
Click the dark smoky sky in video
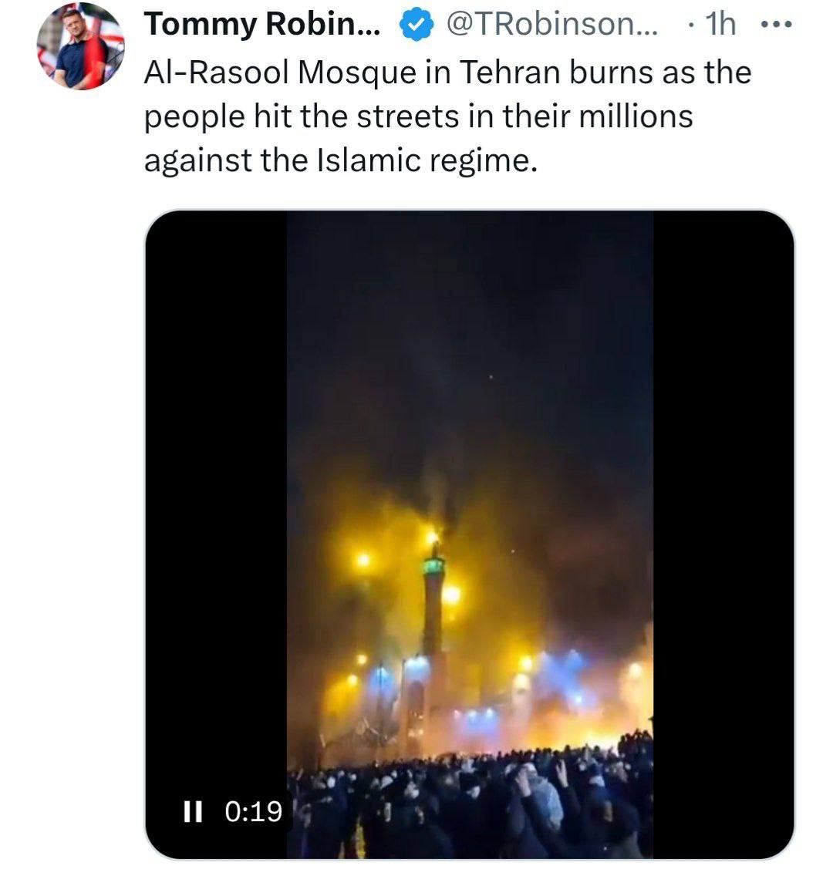click(469, 335)
